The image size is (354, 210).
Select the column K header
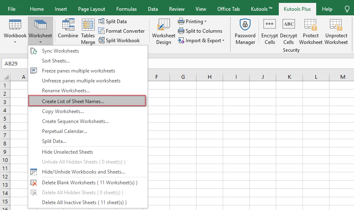tap(289, 77)
